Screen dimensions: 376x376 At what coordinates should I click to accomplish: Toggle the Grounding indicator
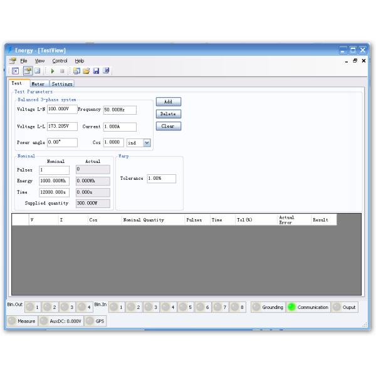coord(257,307)
